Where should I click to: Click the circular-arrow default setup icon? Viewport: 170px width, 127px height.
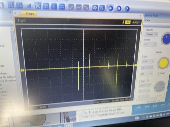coord(95,8)
